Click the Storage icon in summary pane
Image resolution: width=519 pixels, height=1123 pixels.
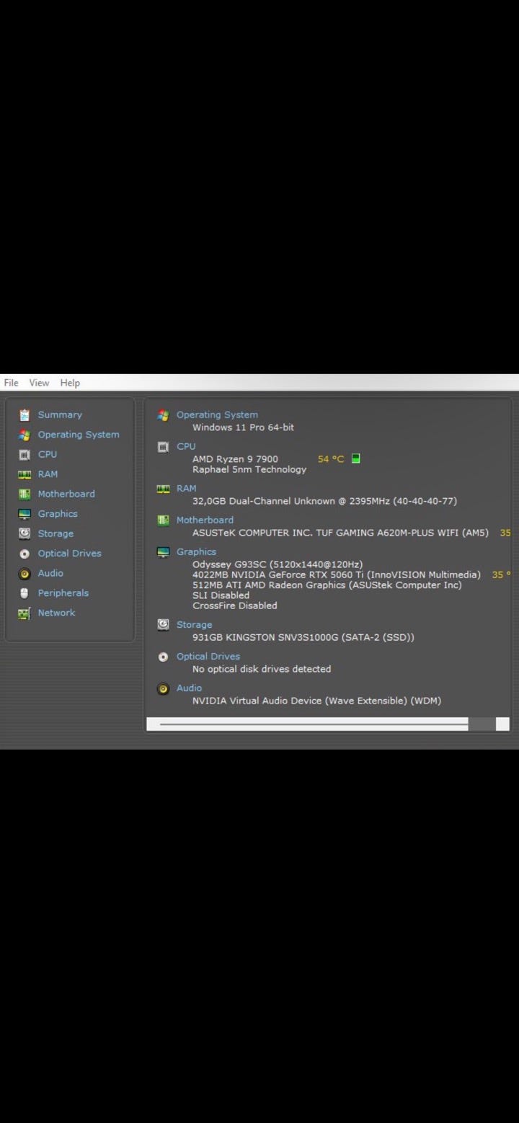pos(164,625)
